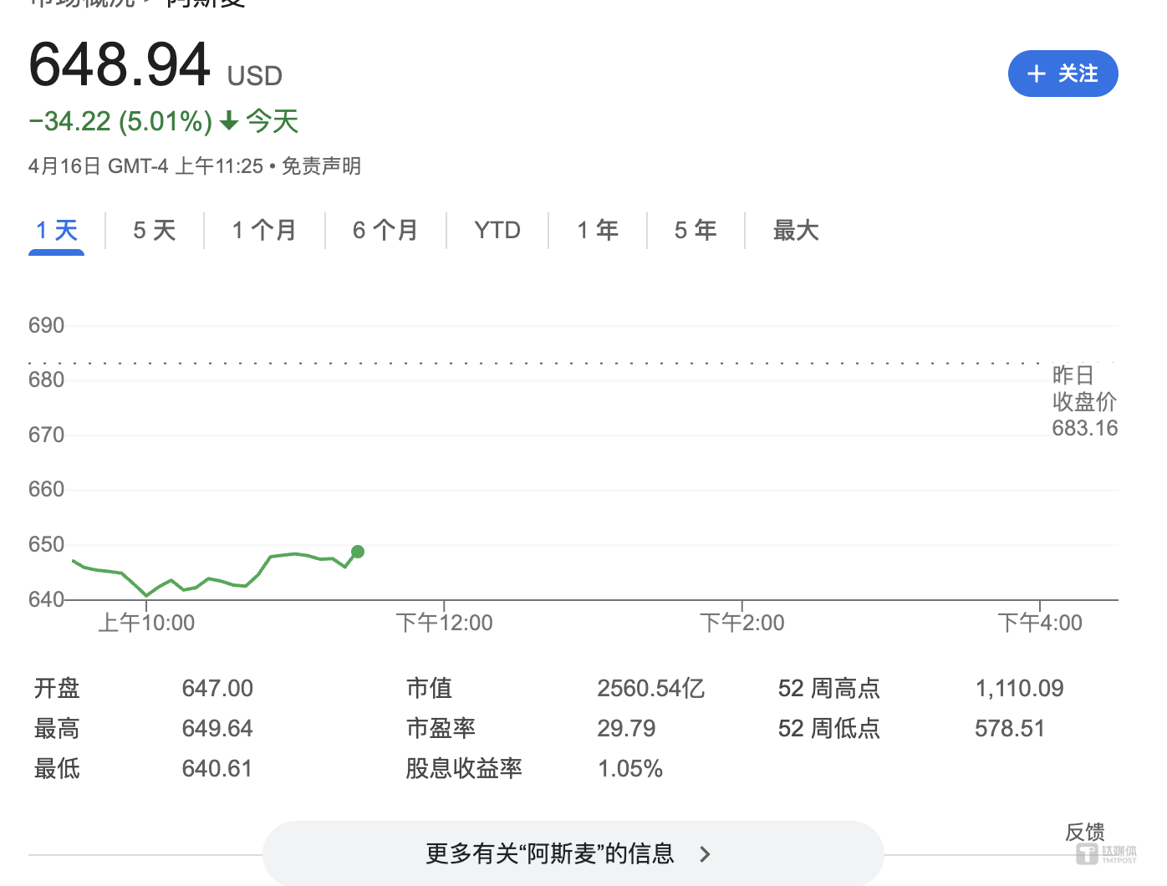Show the 6 个月 chart range
Image resolution: width=1167 pixels, height=886 pixels.
[x=385, y=230]
